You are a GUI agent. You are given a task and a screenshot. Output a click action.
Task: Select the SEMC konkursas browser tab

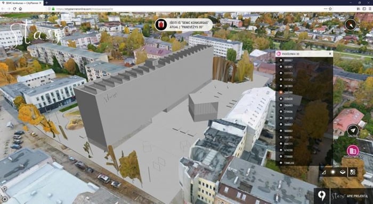21,3
